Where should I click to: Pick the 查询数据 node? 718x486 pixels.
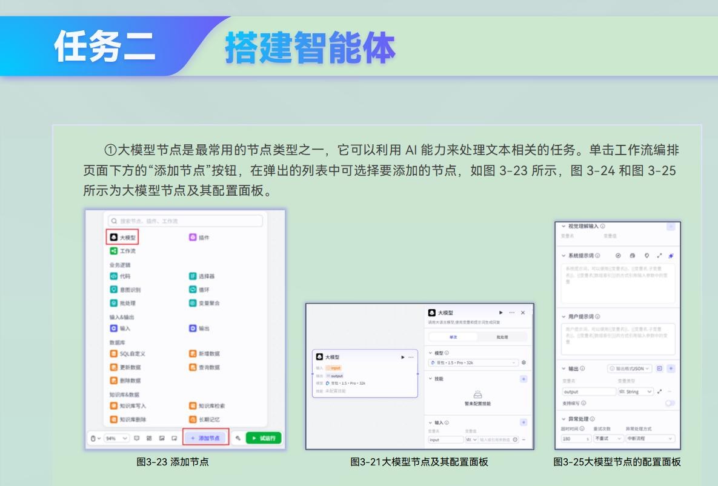coord(204,367)
